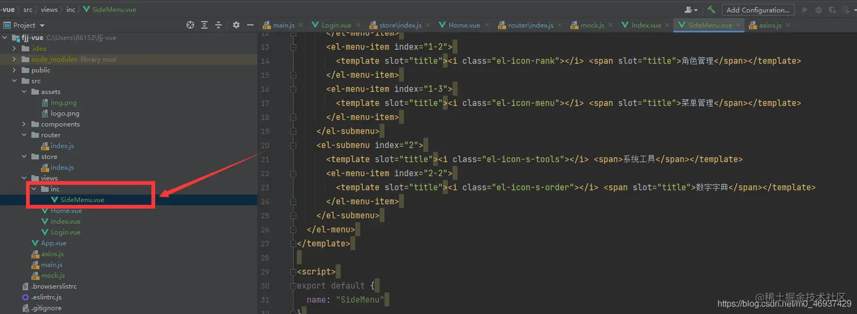Click the Run with Coverage icon
Screen dimensions: 857x314
[833, 10]
